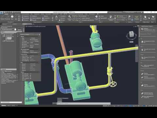
Task: Expand the last folder node in project tree
Action: click(x=3, y=41)
